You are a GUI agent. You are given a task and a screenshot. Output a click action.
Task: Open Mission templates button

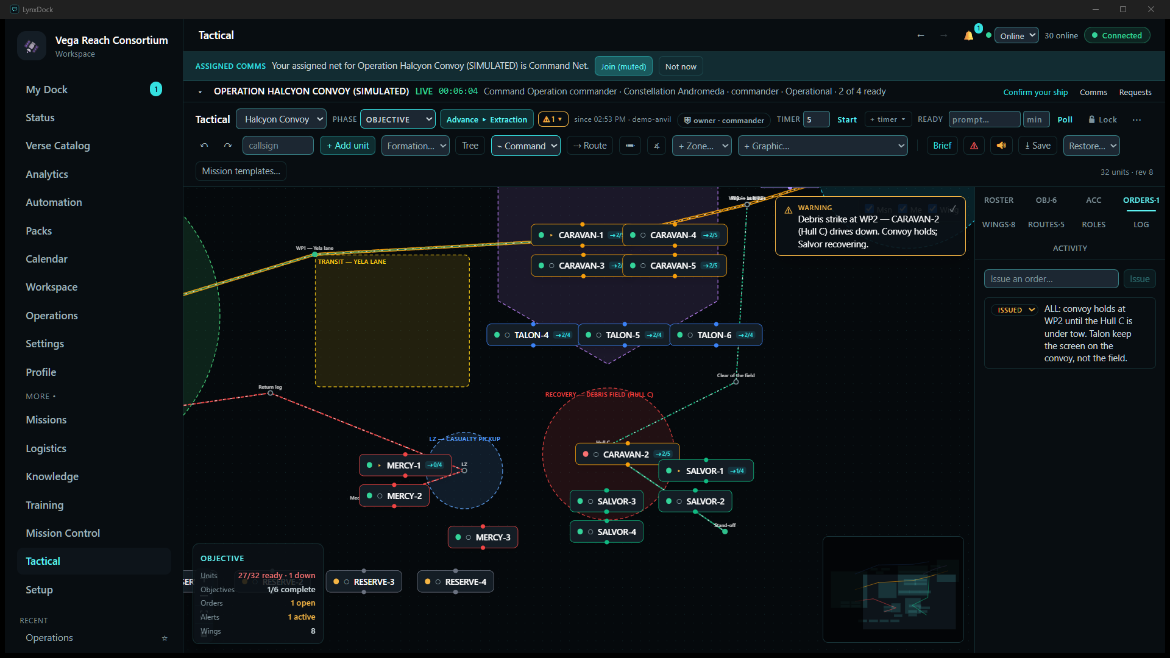(x=241, y=171)
